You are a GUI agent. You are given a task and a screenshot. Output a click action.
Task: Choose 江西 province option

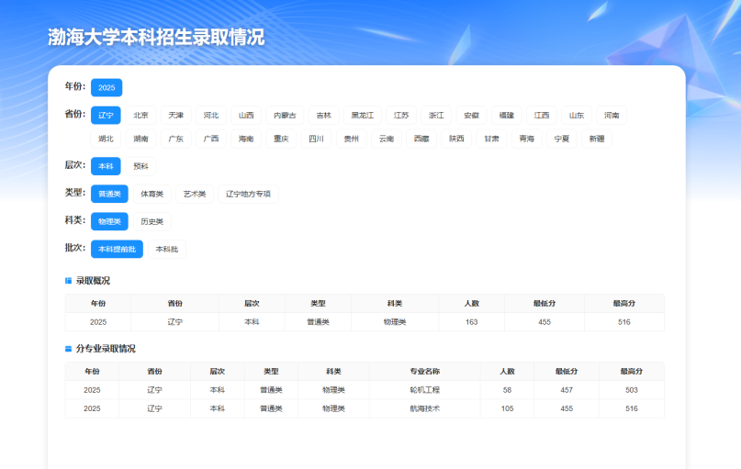point(542,116)
